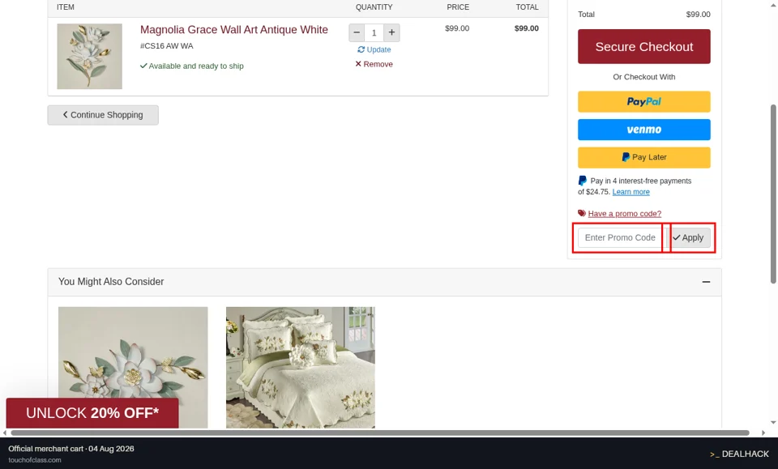
Task: Click the UNLOCK 20% OFF banner
Action: (92, 413)
